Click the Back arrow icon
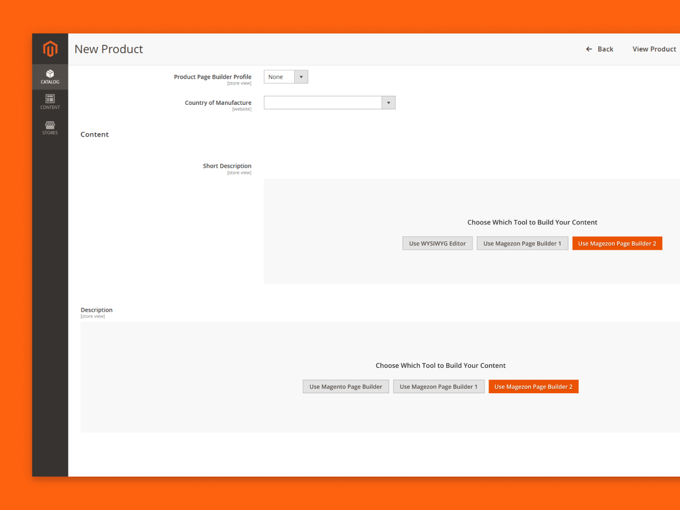 [589, 49]
